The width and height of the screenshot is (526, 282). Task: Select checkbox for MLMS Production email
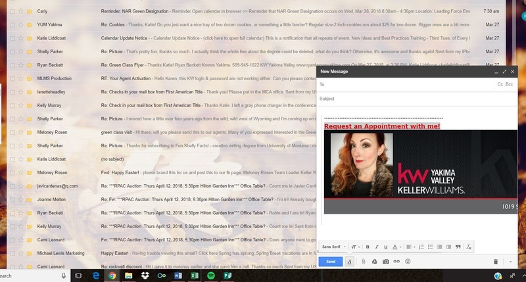pyautogui.click(x=12, y=78)
